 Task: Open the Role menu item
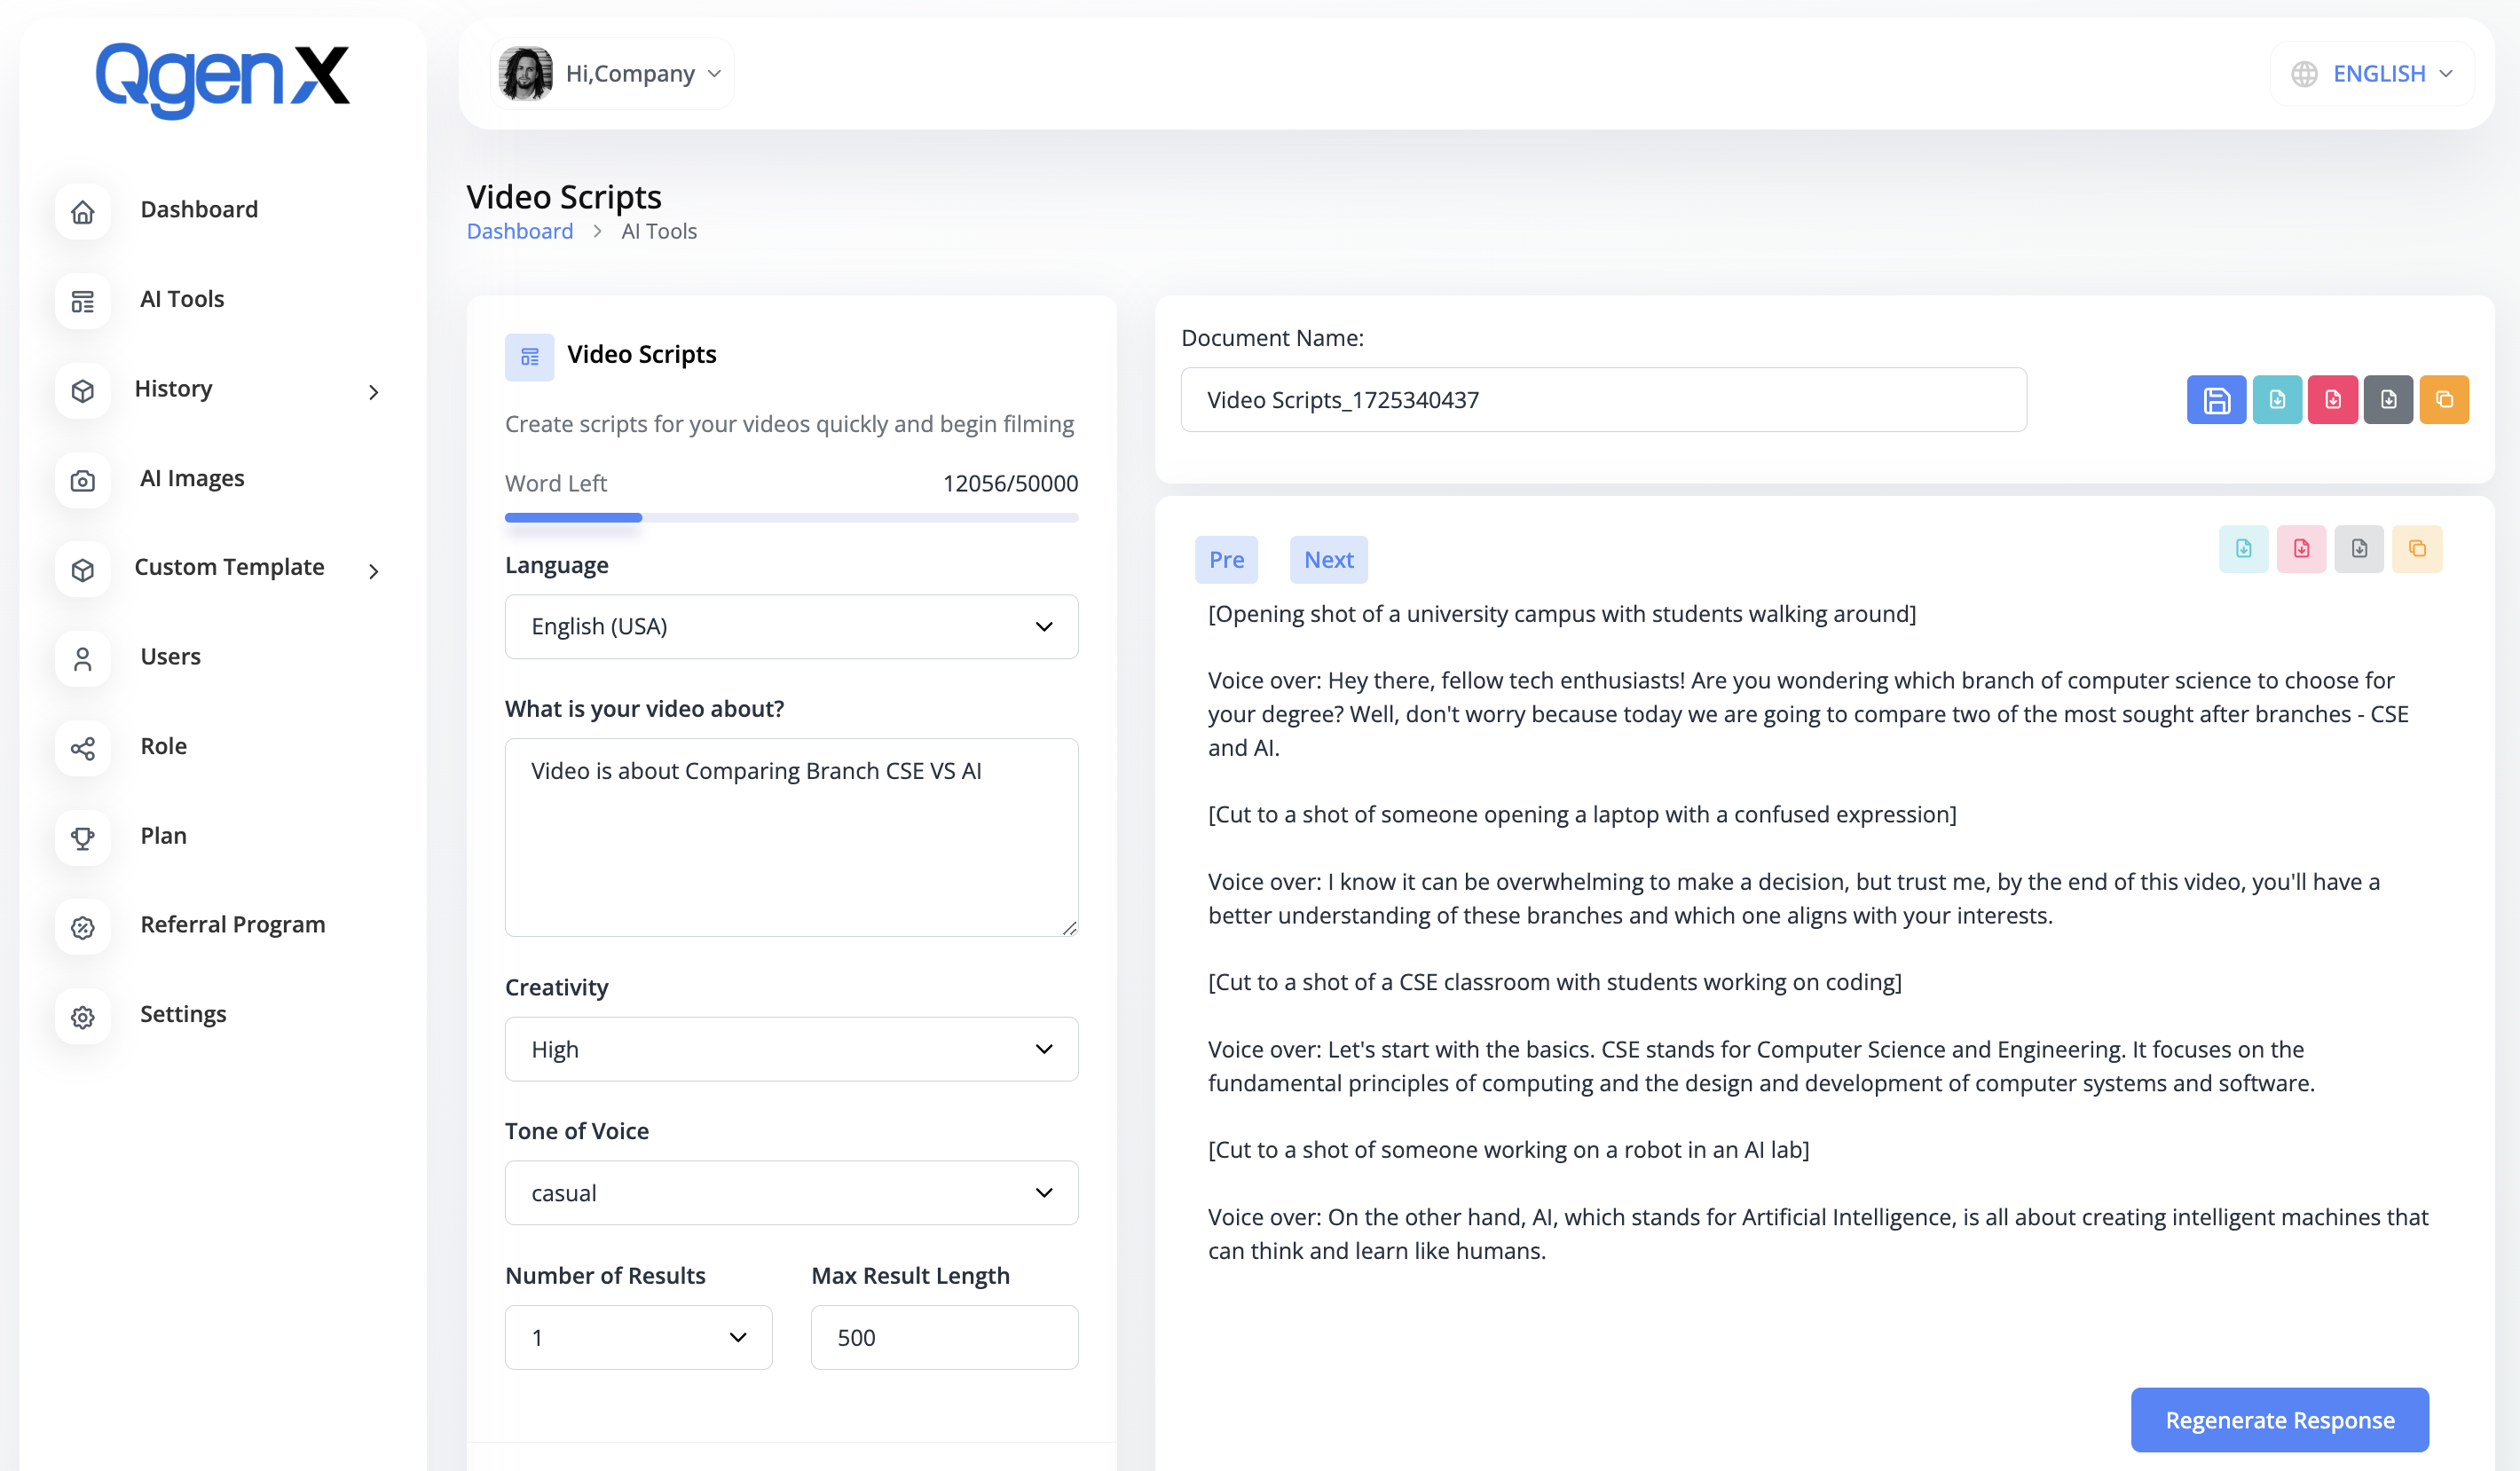tap(163, 746)
